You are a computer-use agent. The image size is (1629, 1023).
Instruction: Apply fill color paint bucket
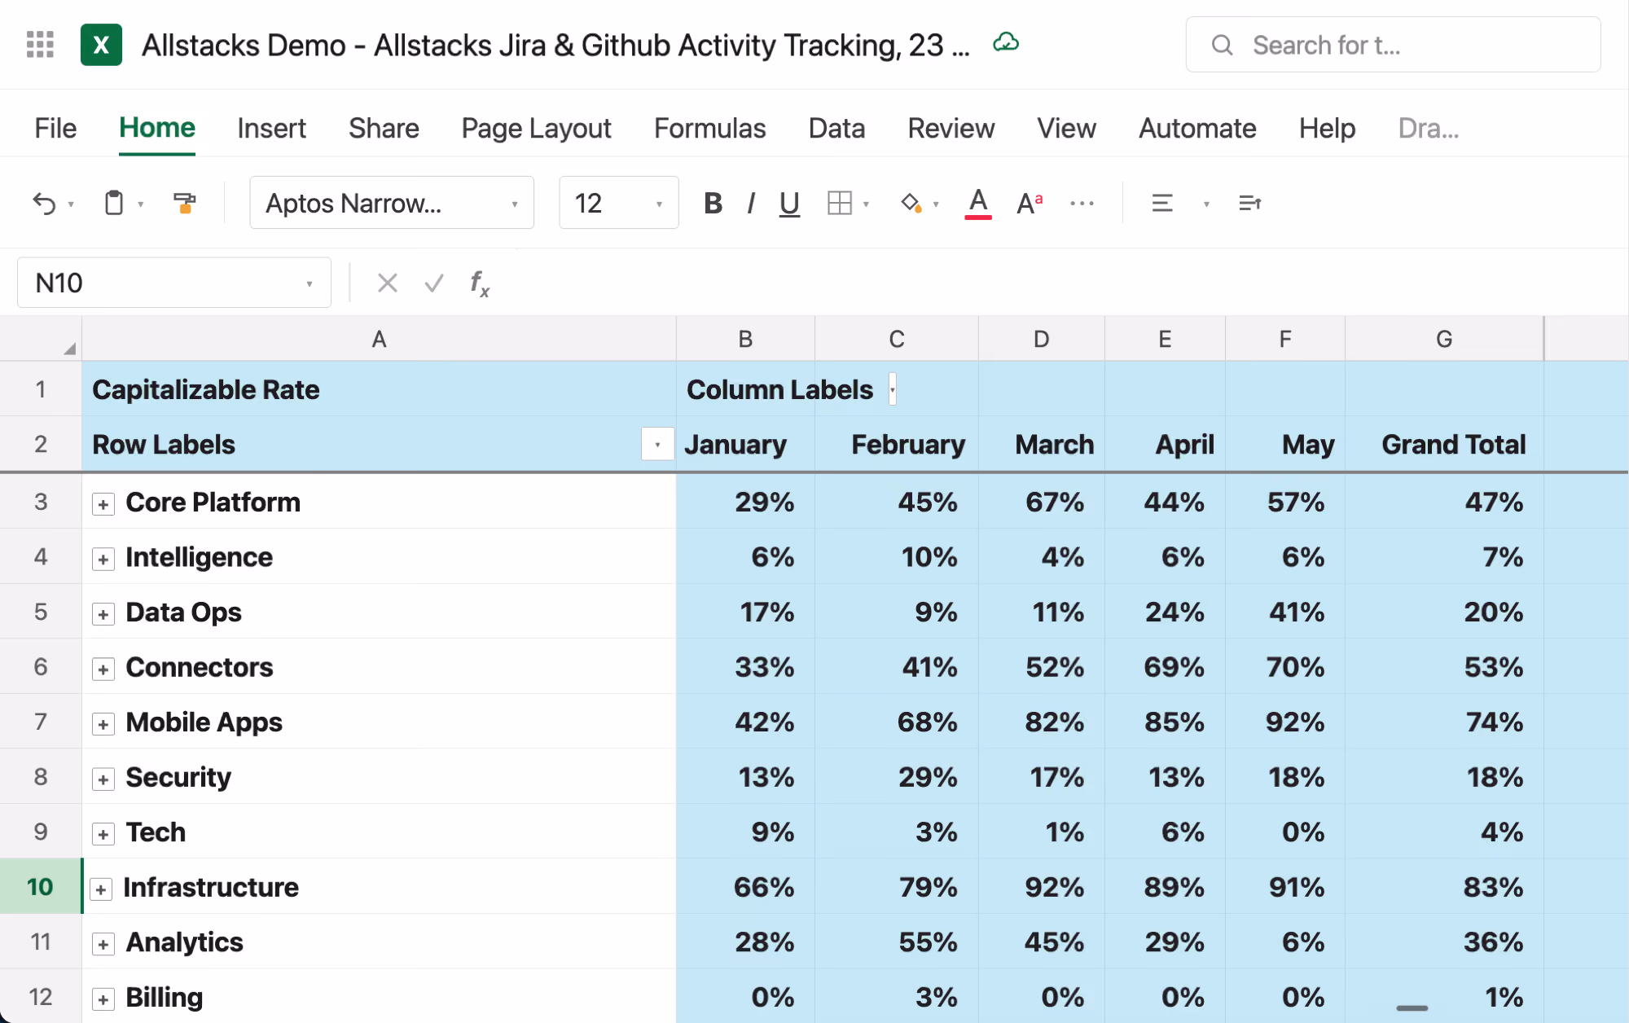click(911, 203)
